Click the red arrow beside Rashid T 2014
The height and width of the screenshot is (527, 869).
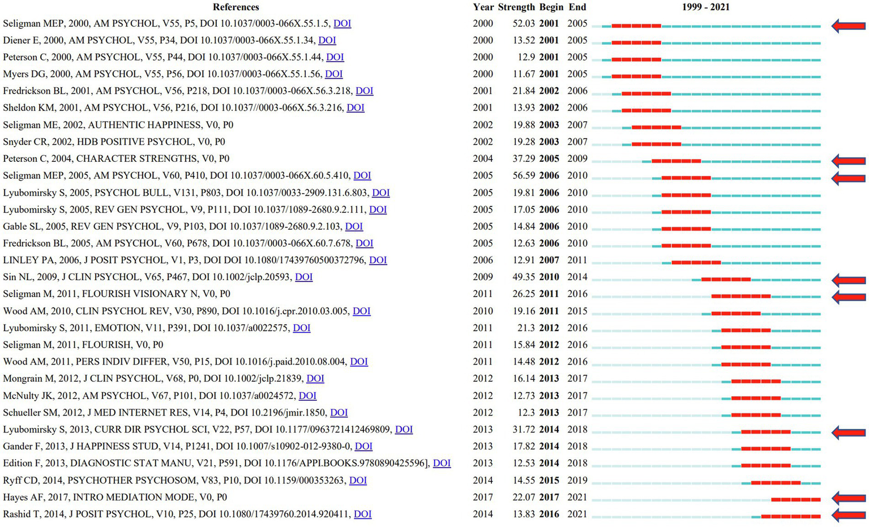848,515
